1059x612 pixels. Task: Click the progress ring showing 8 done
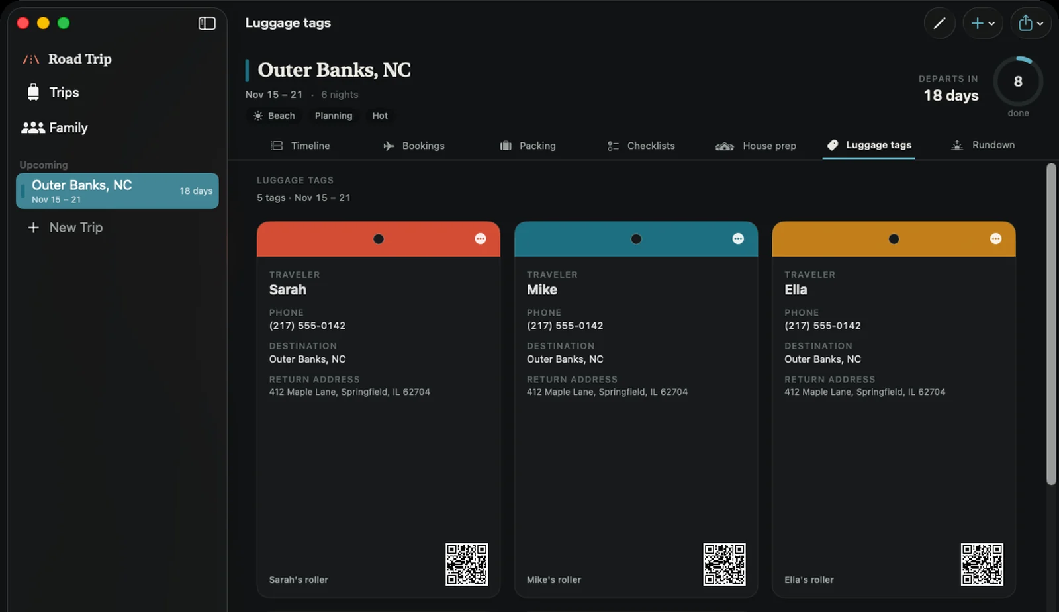1018,81
